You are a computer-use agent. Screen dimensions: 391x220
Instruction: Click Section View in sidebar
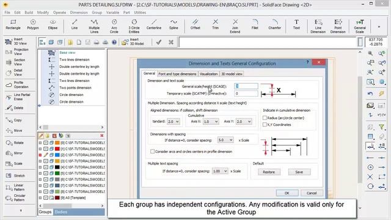pos(15,62)
